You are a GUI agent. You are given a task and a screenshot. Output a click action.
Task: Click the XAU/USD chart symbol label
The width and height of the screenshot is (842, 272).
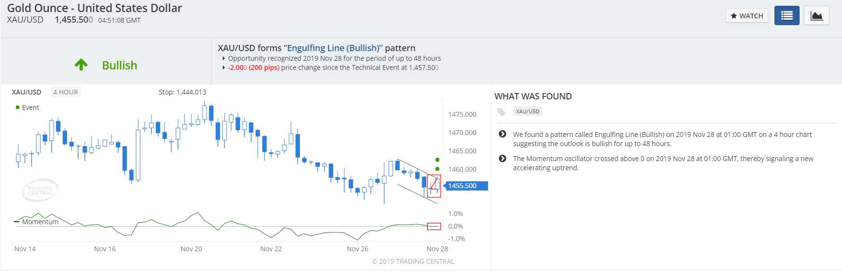pyautogui.click(x=27, y=92)
